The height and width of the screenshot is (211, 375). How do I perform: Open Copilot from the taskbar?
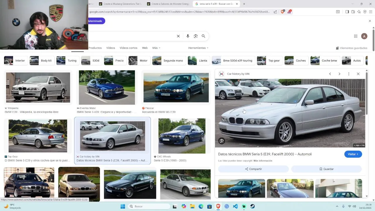pyautogui.click(x=184, y=206)
